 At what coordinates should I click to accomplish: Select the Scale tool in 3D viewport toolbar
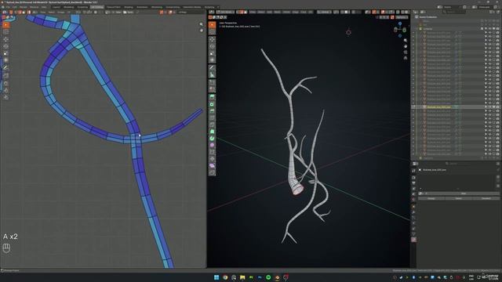pos(212,53)
